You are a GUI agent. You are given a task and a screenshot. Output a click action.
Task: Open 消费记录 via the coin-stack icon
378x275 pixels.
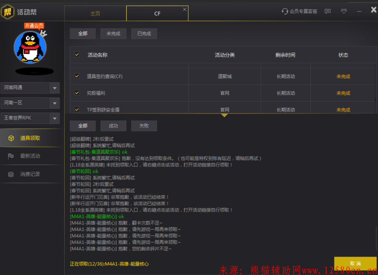[11, 174]
